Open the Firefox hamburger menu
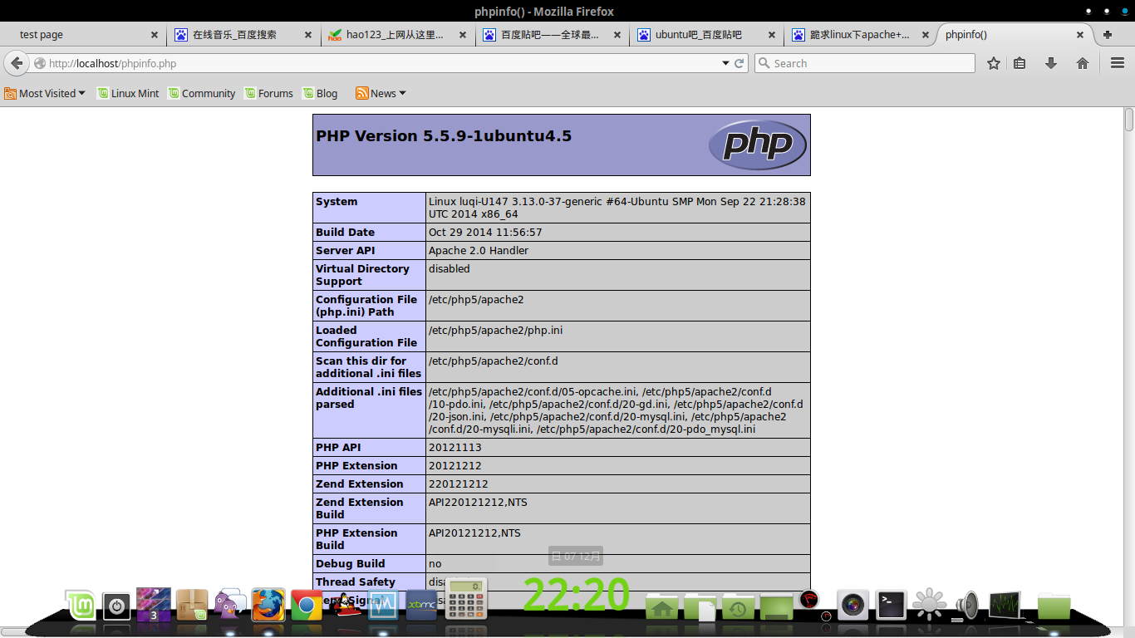 click(1118, 63)
